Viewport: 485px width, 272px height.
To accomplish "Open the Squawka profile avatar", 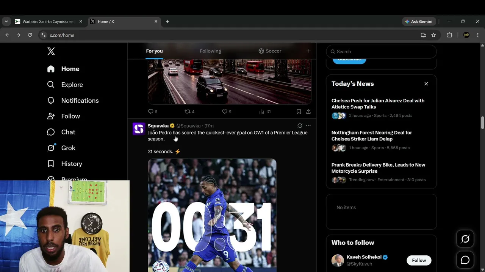I will [139, 129].
